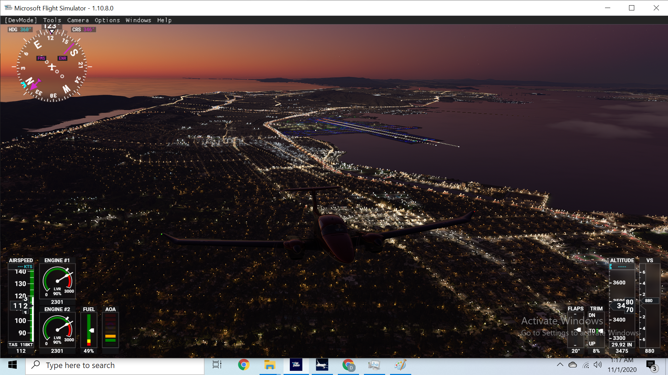This screenshot has width=668, height=375.
Task: Click the Flight Simulator title bar icon
Action: [x=8, y=8]
